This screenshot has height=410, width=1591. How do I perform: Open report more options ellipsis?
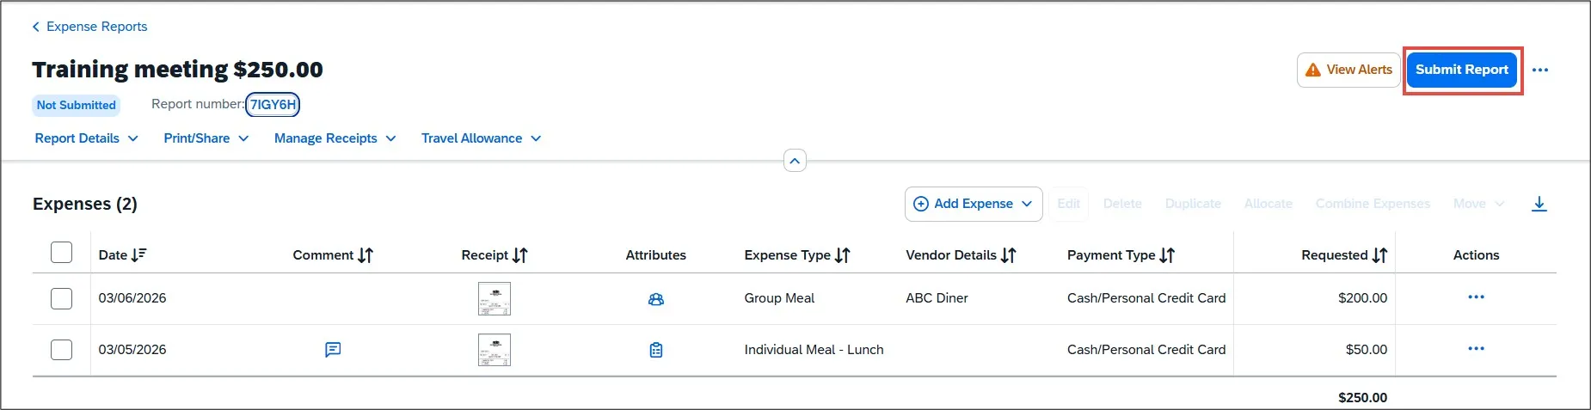1540,70
